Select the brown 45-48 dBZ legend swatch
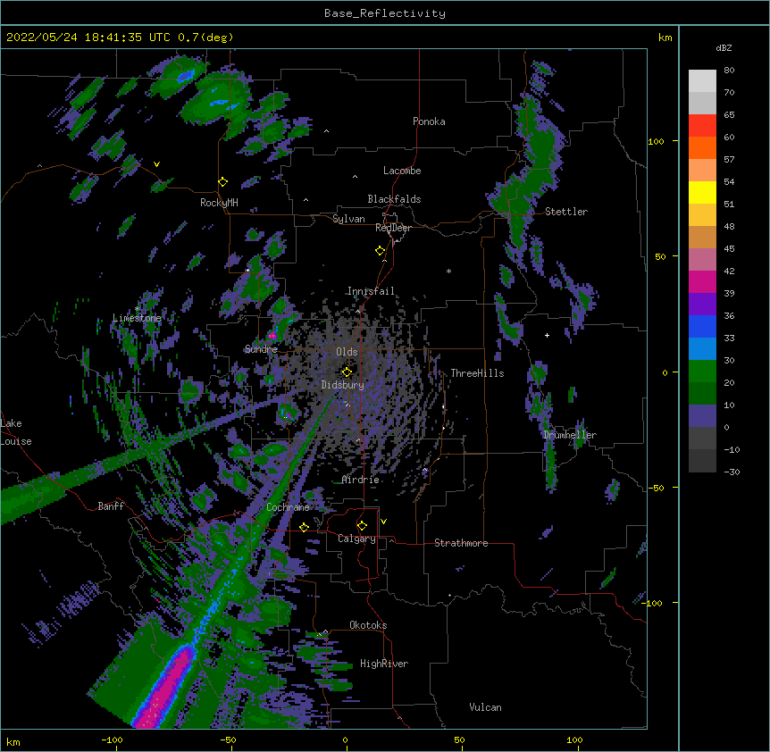The height and width of the screenshot is (752, 770). tap(702, 237)
